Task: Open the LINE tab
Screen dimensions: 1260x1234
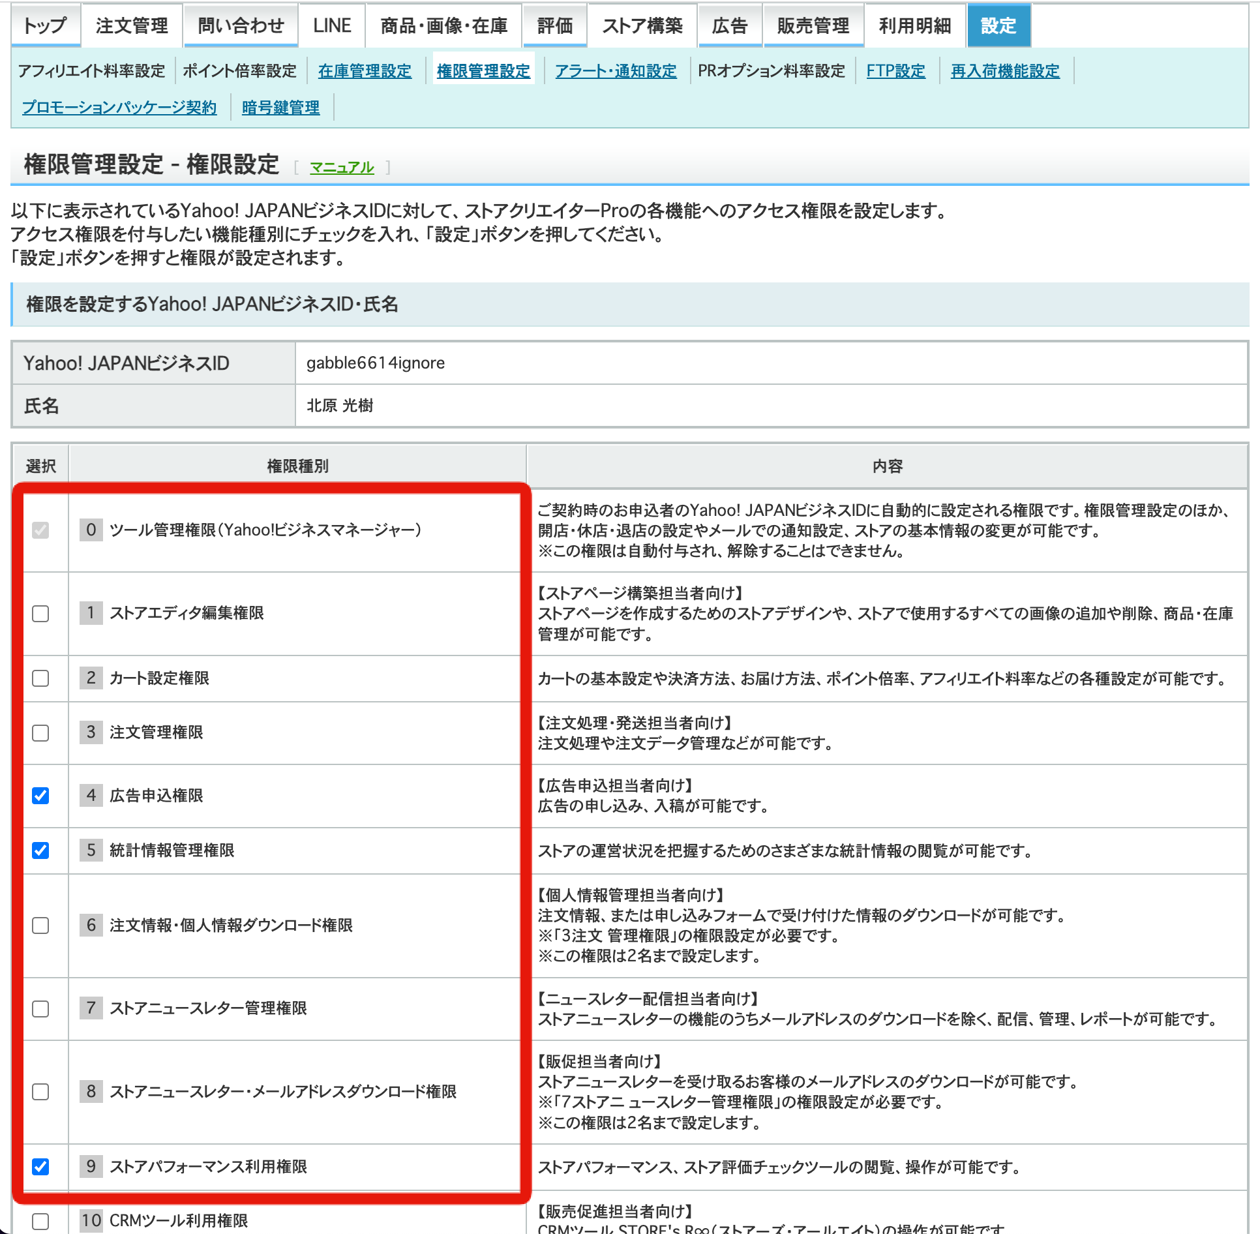Action: coord(332,25)
